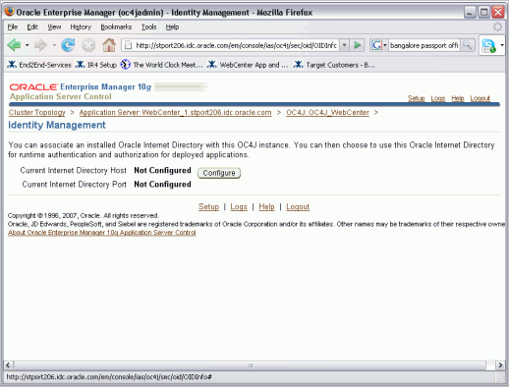The width and height of the screenshot is (509, 387).
Task: Open the Back history dropdown arrow
Action: click(28, 45)
